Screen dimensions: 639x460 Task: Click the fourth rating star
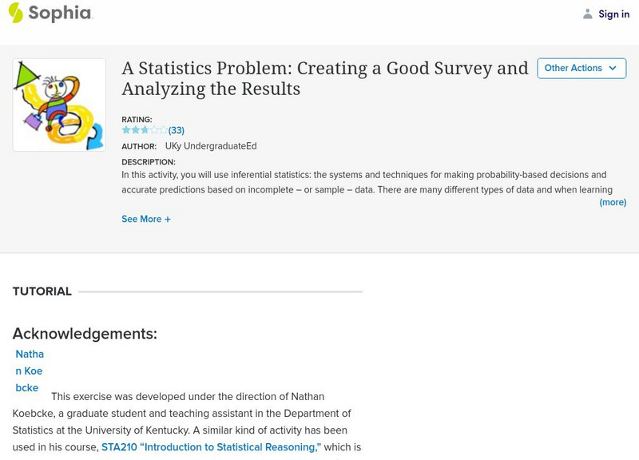[154, 130]
